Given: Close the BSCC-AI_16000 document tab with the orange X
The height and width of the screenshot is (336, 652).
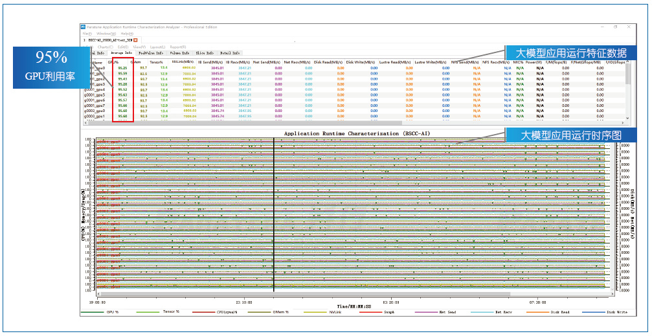Looking at the screenshot, I should tap(135, 40).
